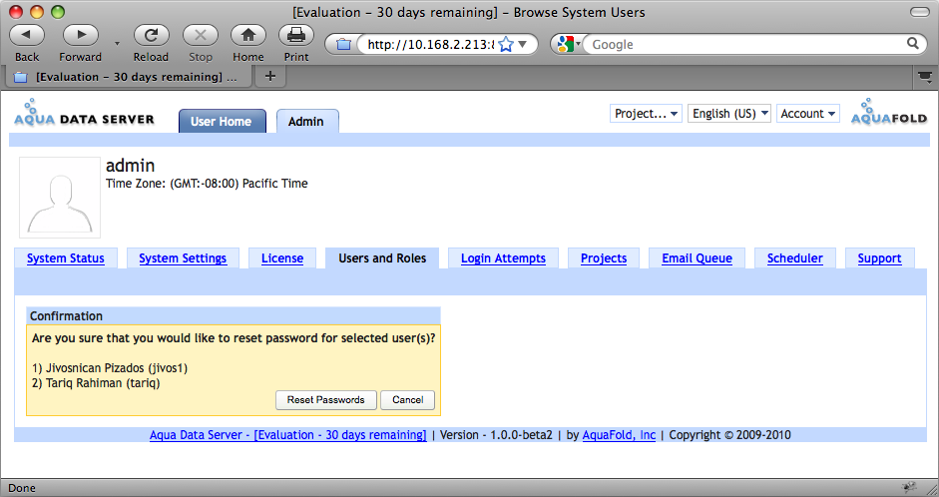
Task: Click the 'Tariq Rahiman (tariq)' entry
Action: click(96, 382)
